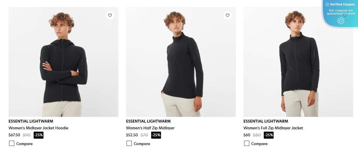The height and width of the screenshot is (156, 358).
Task: Check the Compare box under Half Zip Midlayer
Action: pyautogui.click(x=129, y=143)
